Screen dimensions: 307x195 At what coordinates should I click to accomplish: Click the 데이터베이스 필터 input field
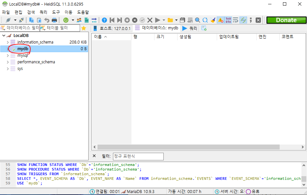20,28
